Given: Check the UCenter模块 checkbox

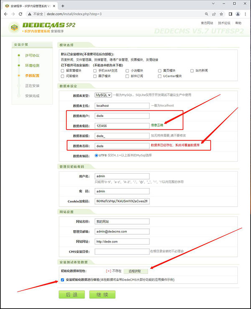Looking at the screenshot, I should 159,76.
